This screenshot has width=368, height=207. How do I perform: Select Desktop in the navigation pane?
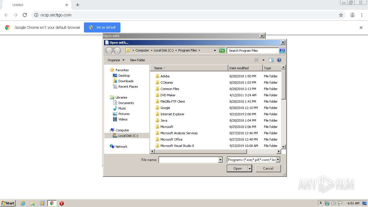pos(124,76)
